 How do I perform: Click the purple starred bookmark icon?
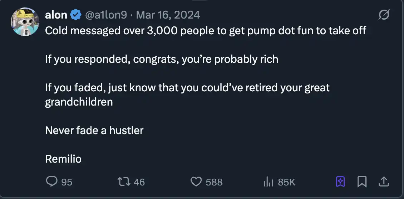coord(340,182)
